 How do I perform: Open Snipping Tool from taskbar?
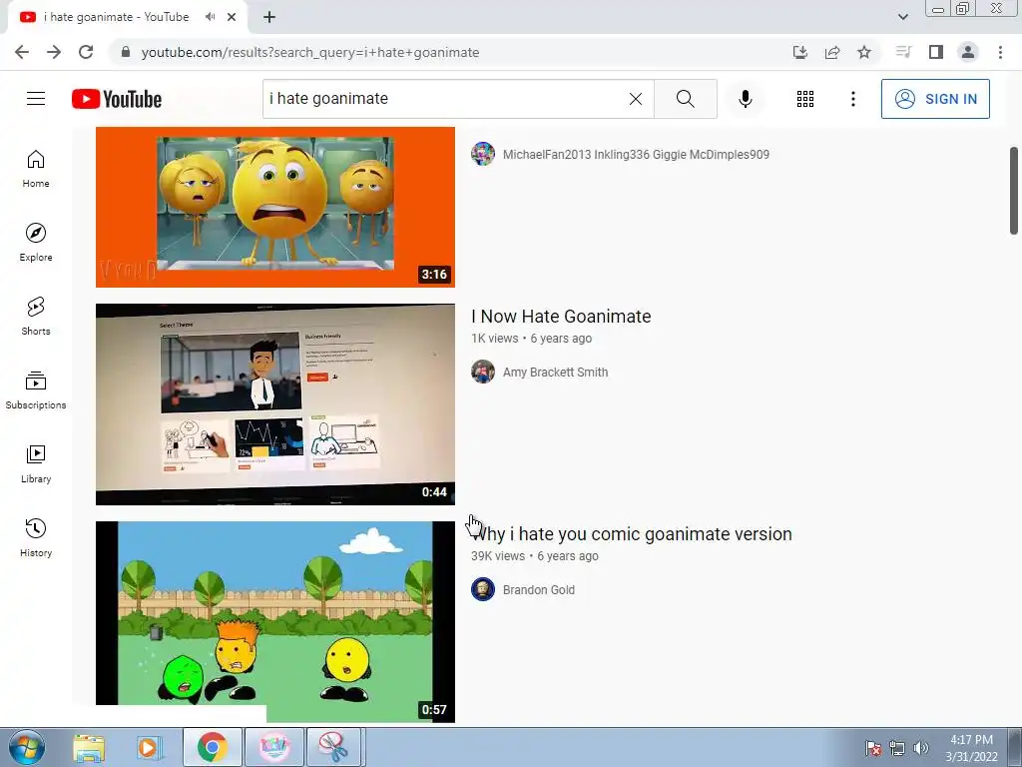[333, 747]
